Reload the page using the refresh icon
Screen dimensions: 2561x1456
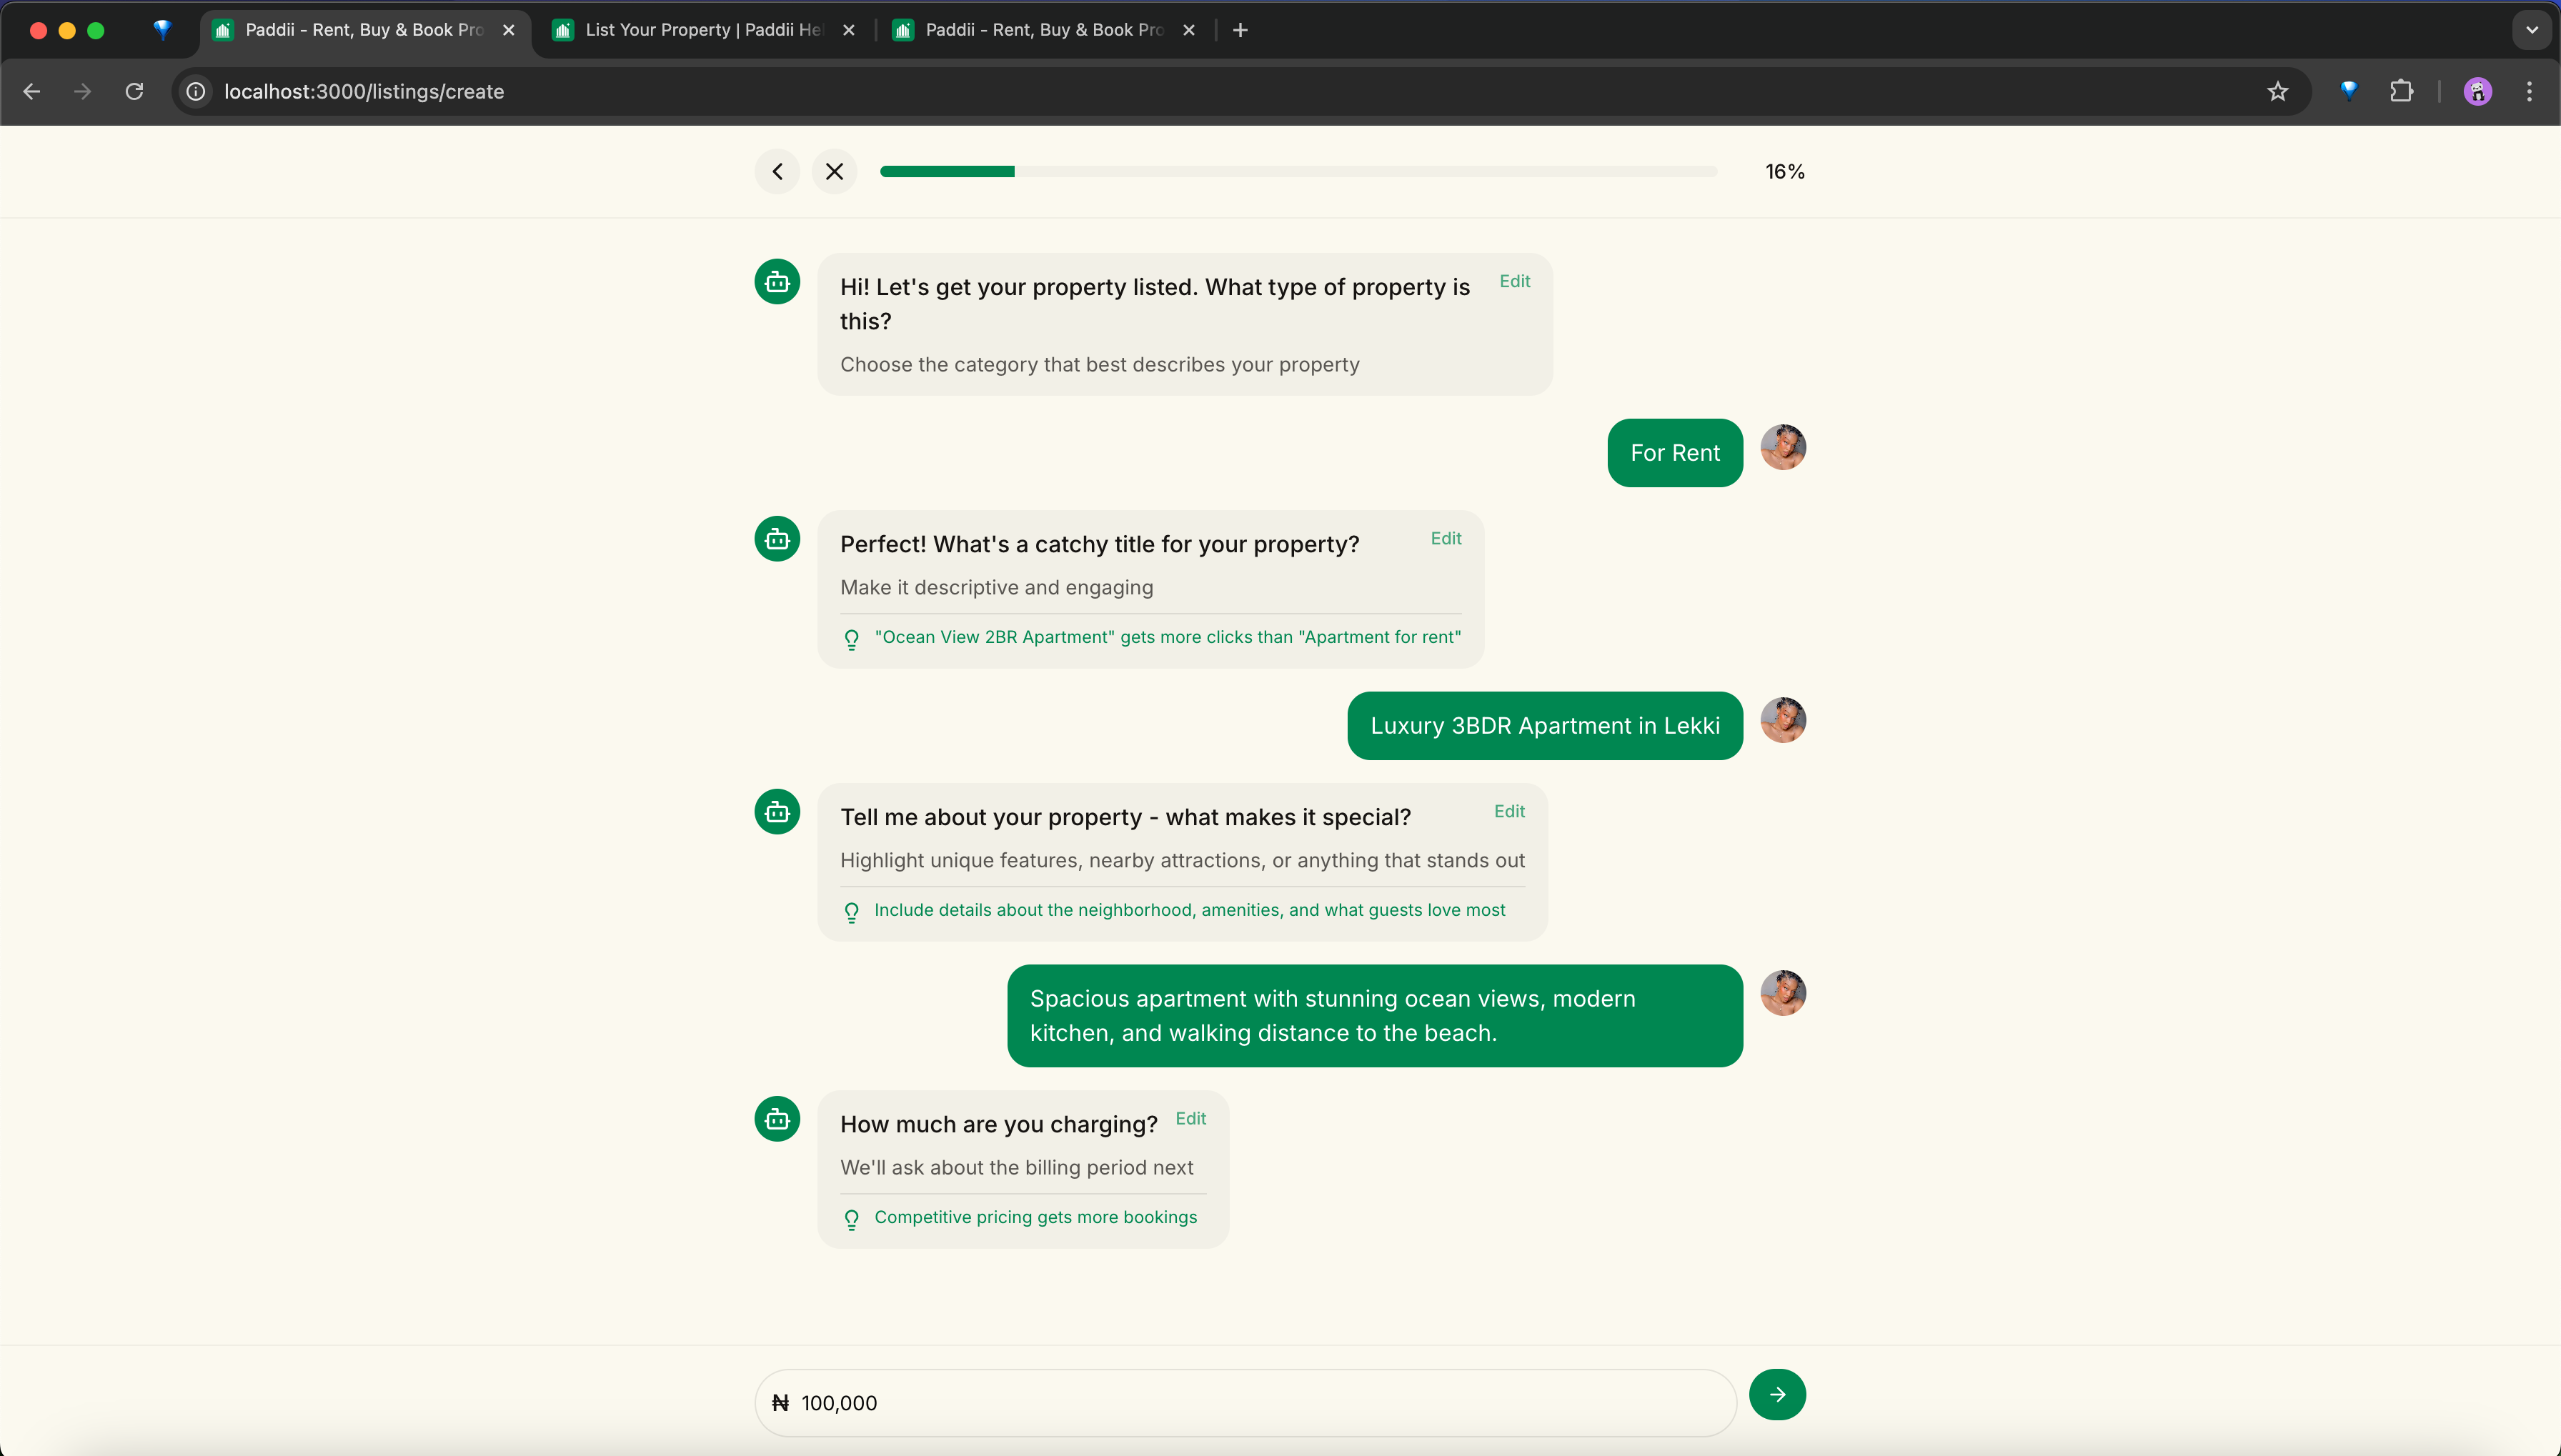coord(134,92)
